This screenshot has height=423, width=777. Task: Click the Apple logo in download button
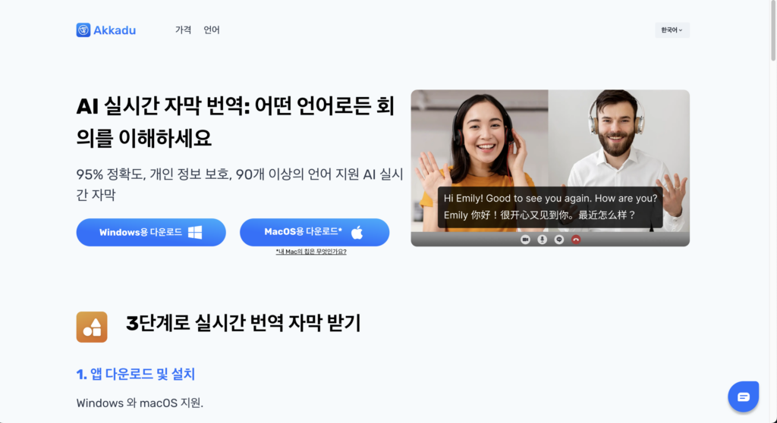pyautogui.click(x=357, y=232)
